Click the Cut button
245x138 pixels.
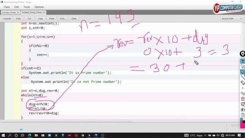pos(29,18)
